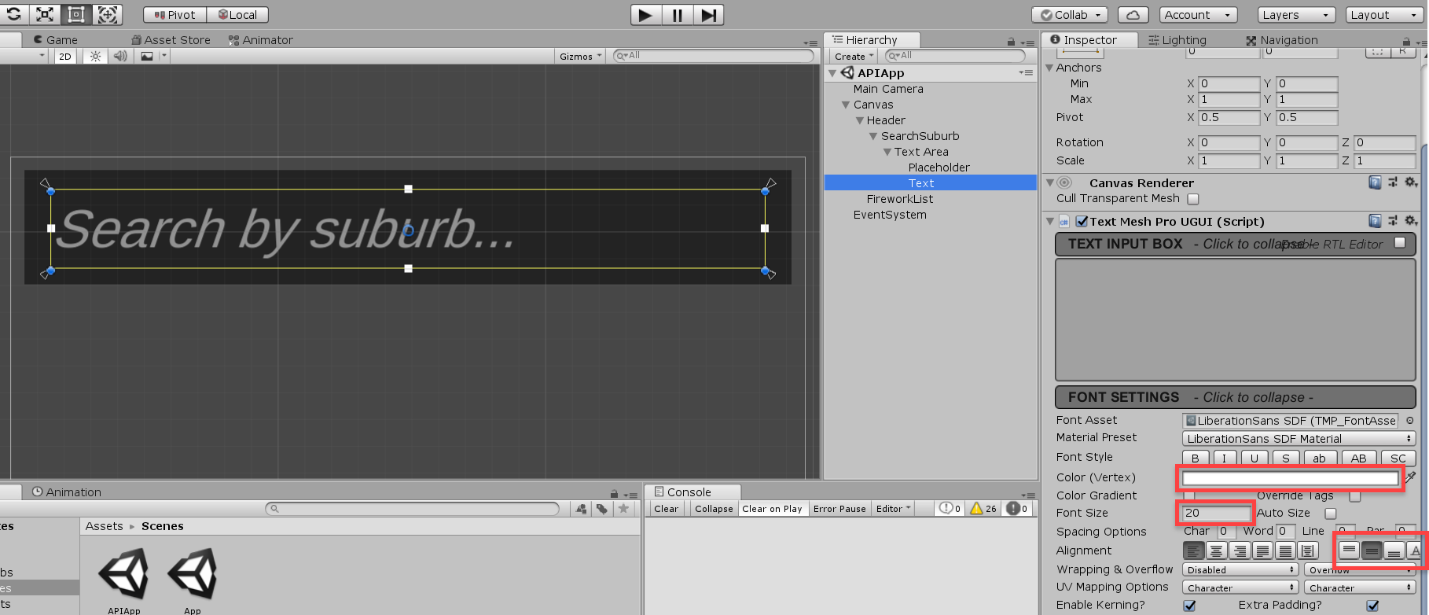Viewport: 1429px width, 615px height.
Task: Collapse the Anchors foldout in Inspector
Action: [1049, 68]
